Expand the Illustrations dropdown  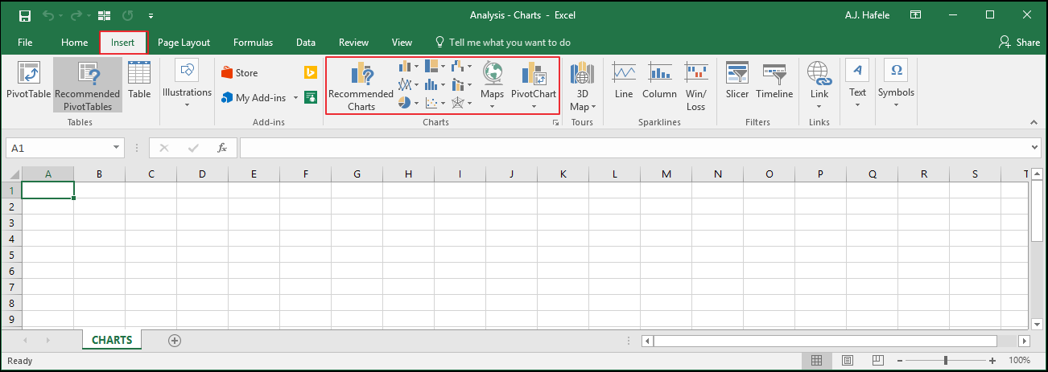point(187,105)
